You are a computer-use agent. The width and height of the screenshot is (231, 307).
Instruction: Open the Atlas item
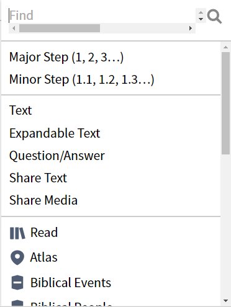point(43,257)
